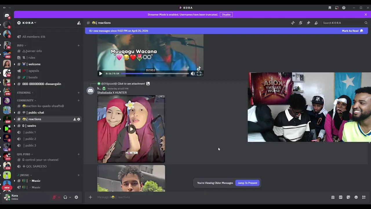Viewport: 371px width, 209px height.
Task: Mark new messages As Read
Action: (352, 31)
